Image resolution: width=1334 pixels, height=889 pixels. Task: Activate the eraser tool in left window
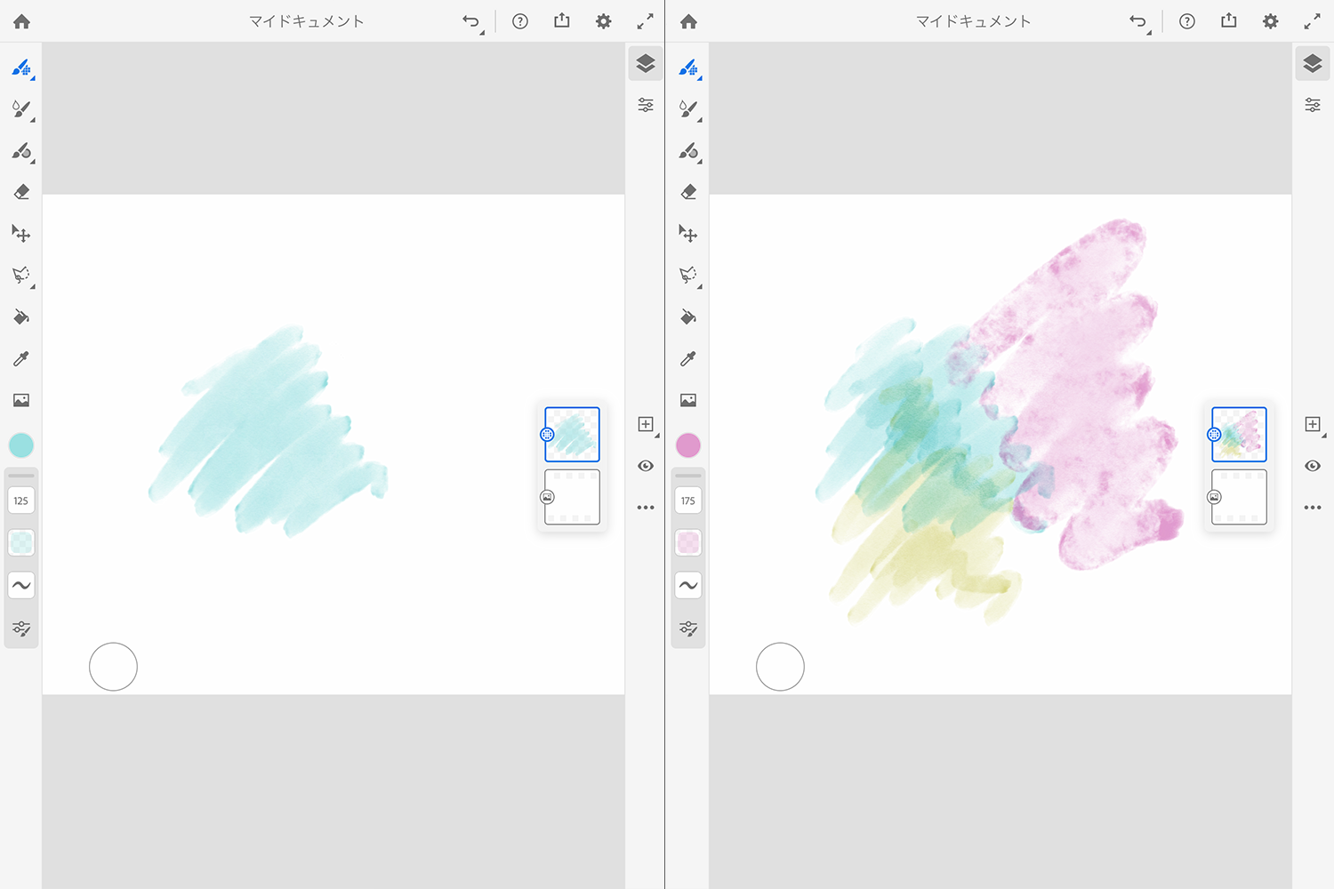tap(21, 192)
